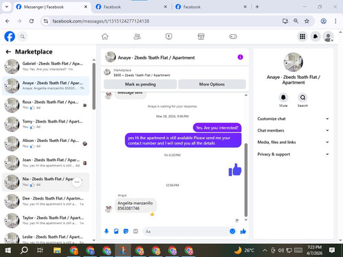The height and width of the screenshot is (257, 343).
Task: Record a voice clip with microphone icon
Action: point(106,232)
